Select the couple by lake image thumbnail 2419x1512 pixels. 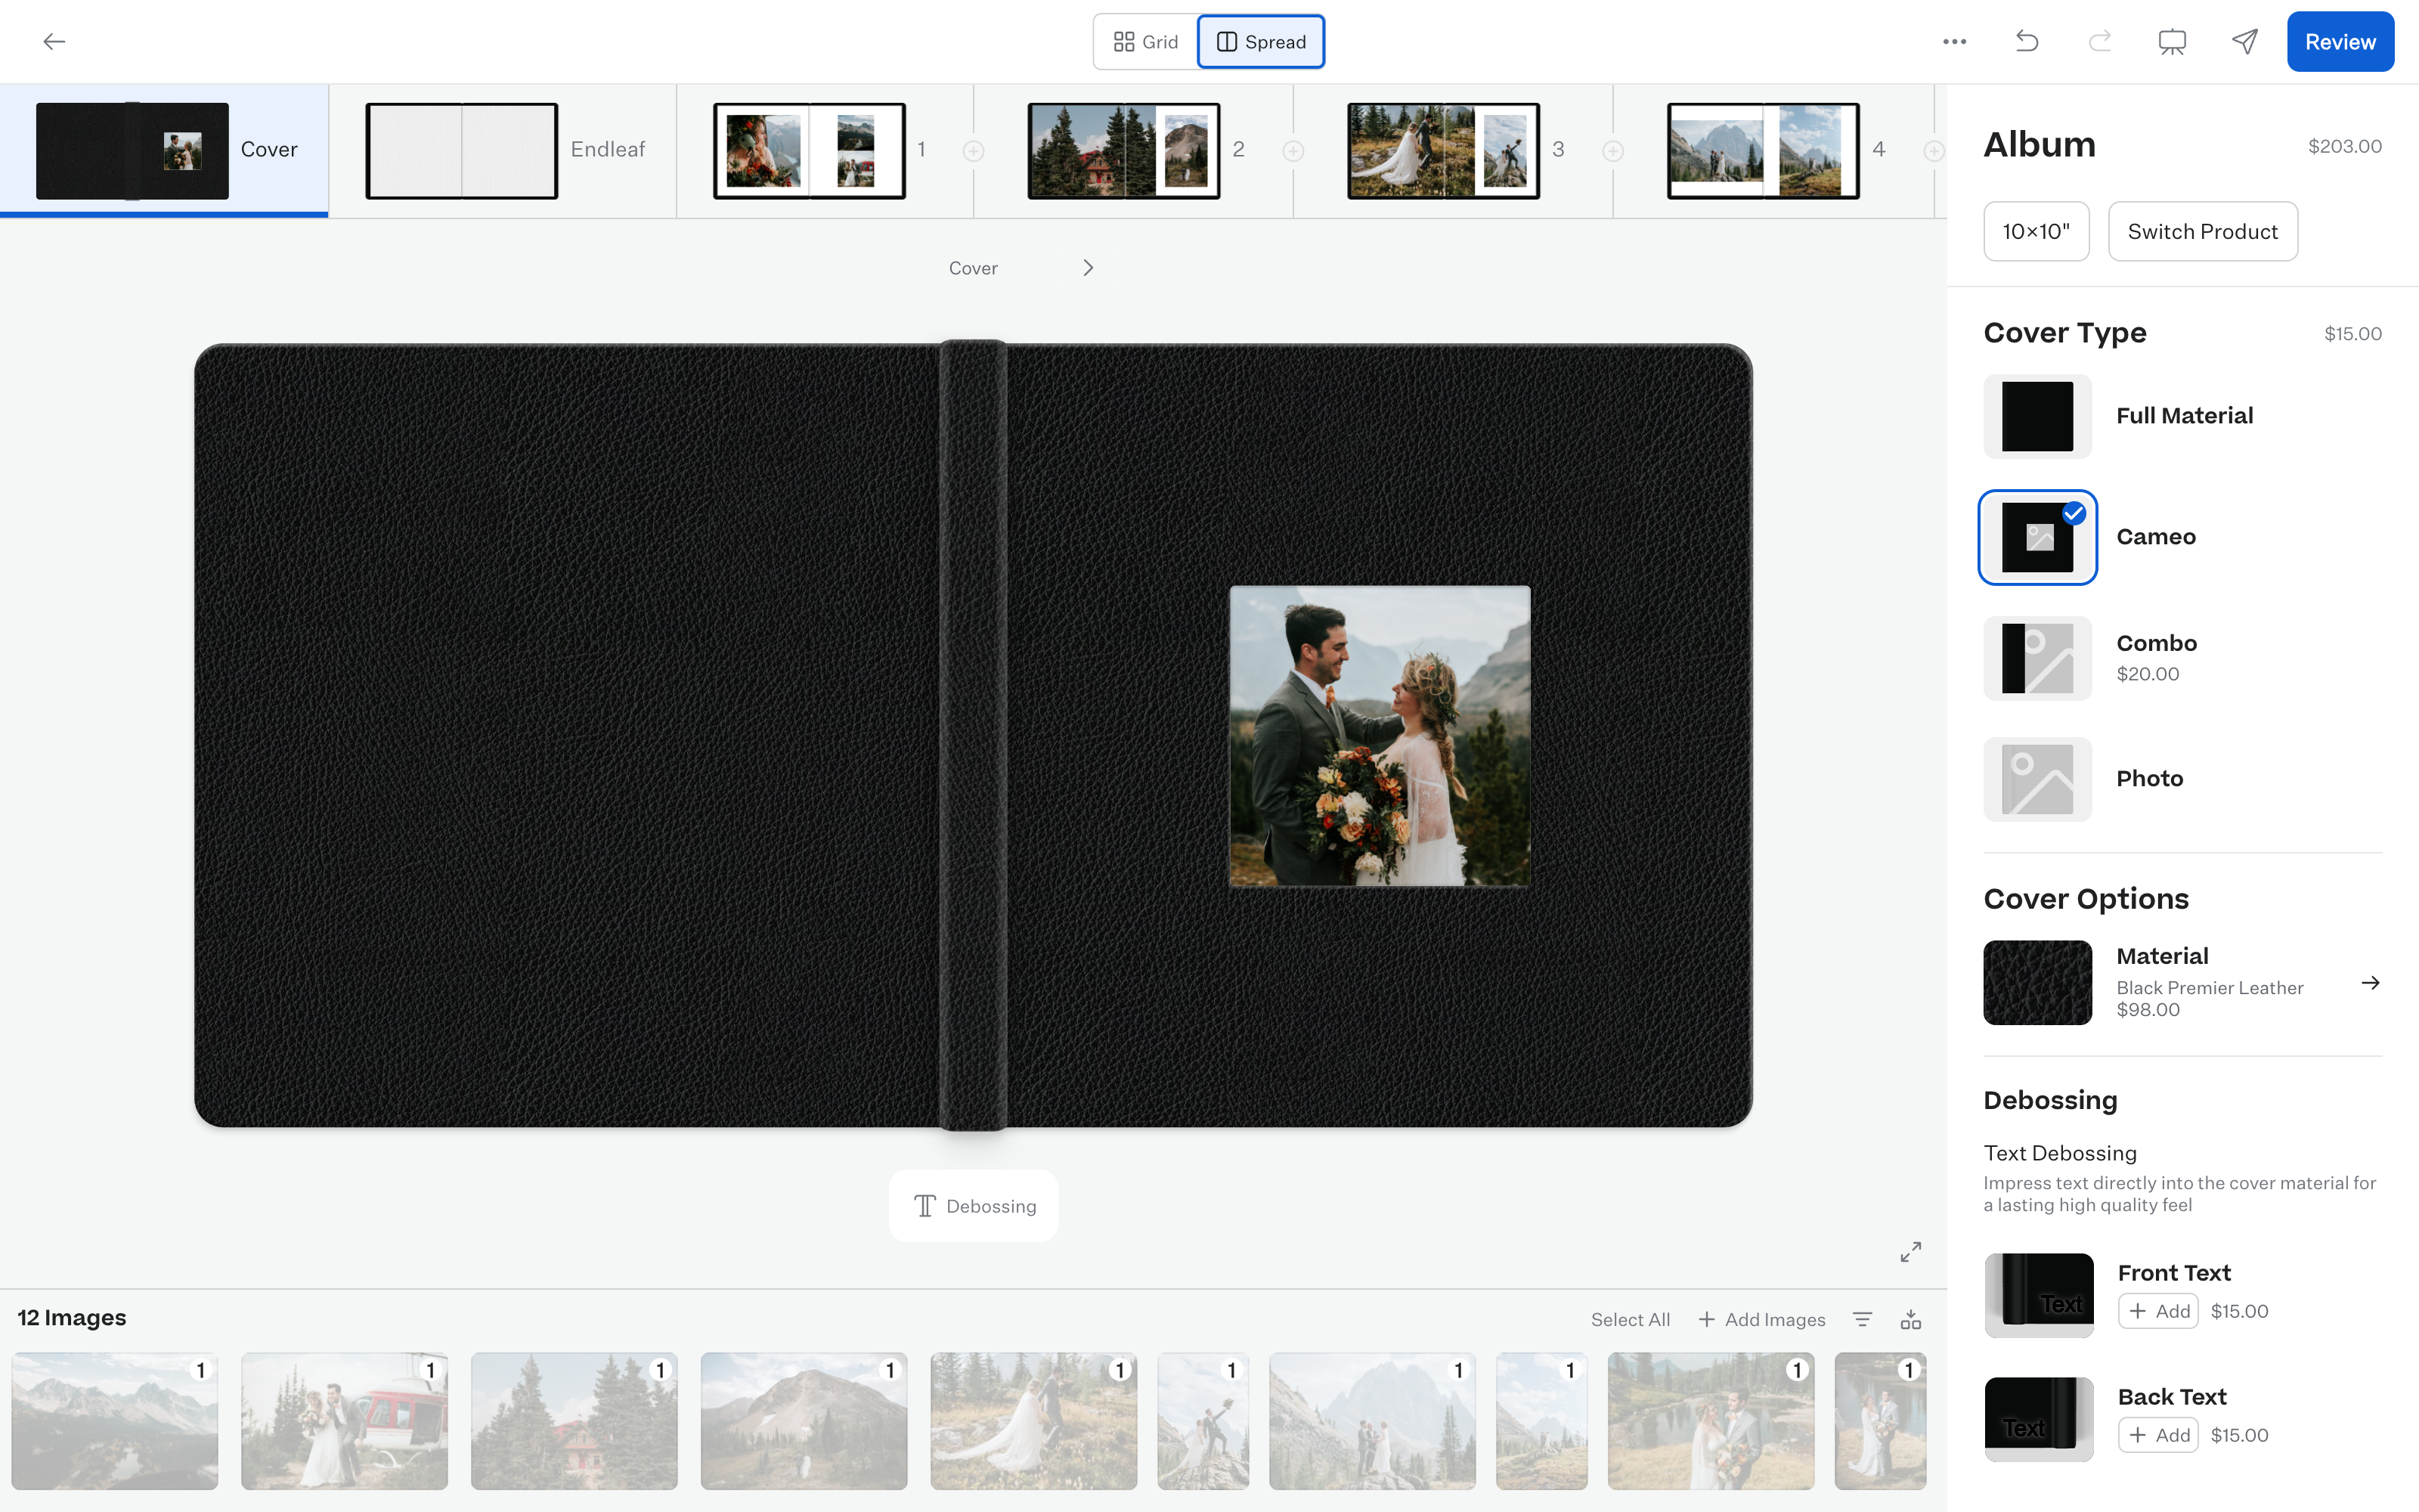(x=1711, y=1421)
